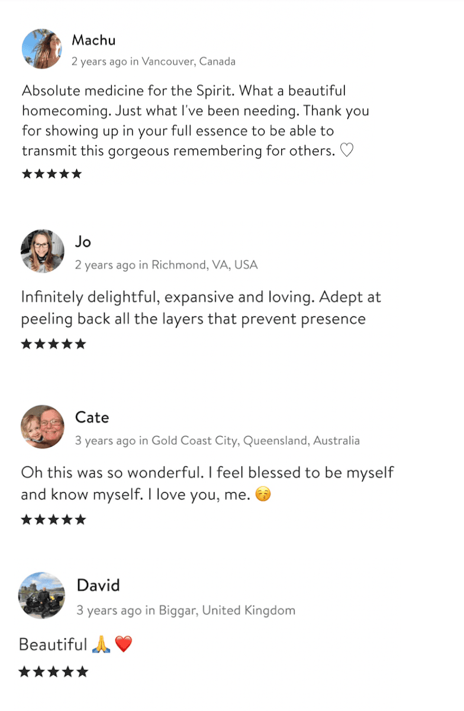This screenshot has height=711, width=464.
Task: Open Jo's profile picture
Action: coord(43,251)
